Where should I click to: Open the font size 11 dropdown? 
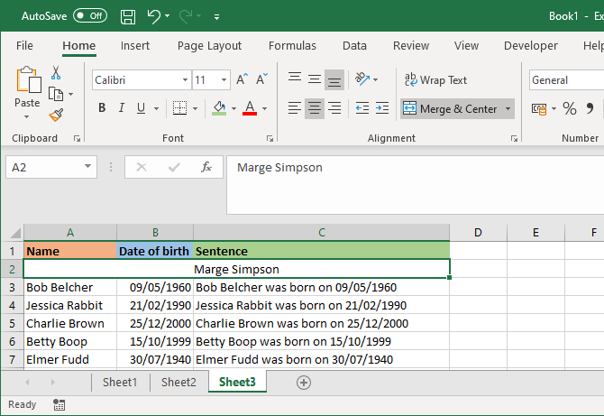coord(224,79)
